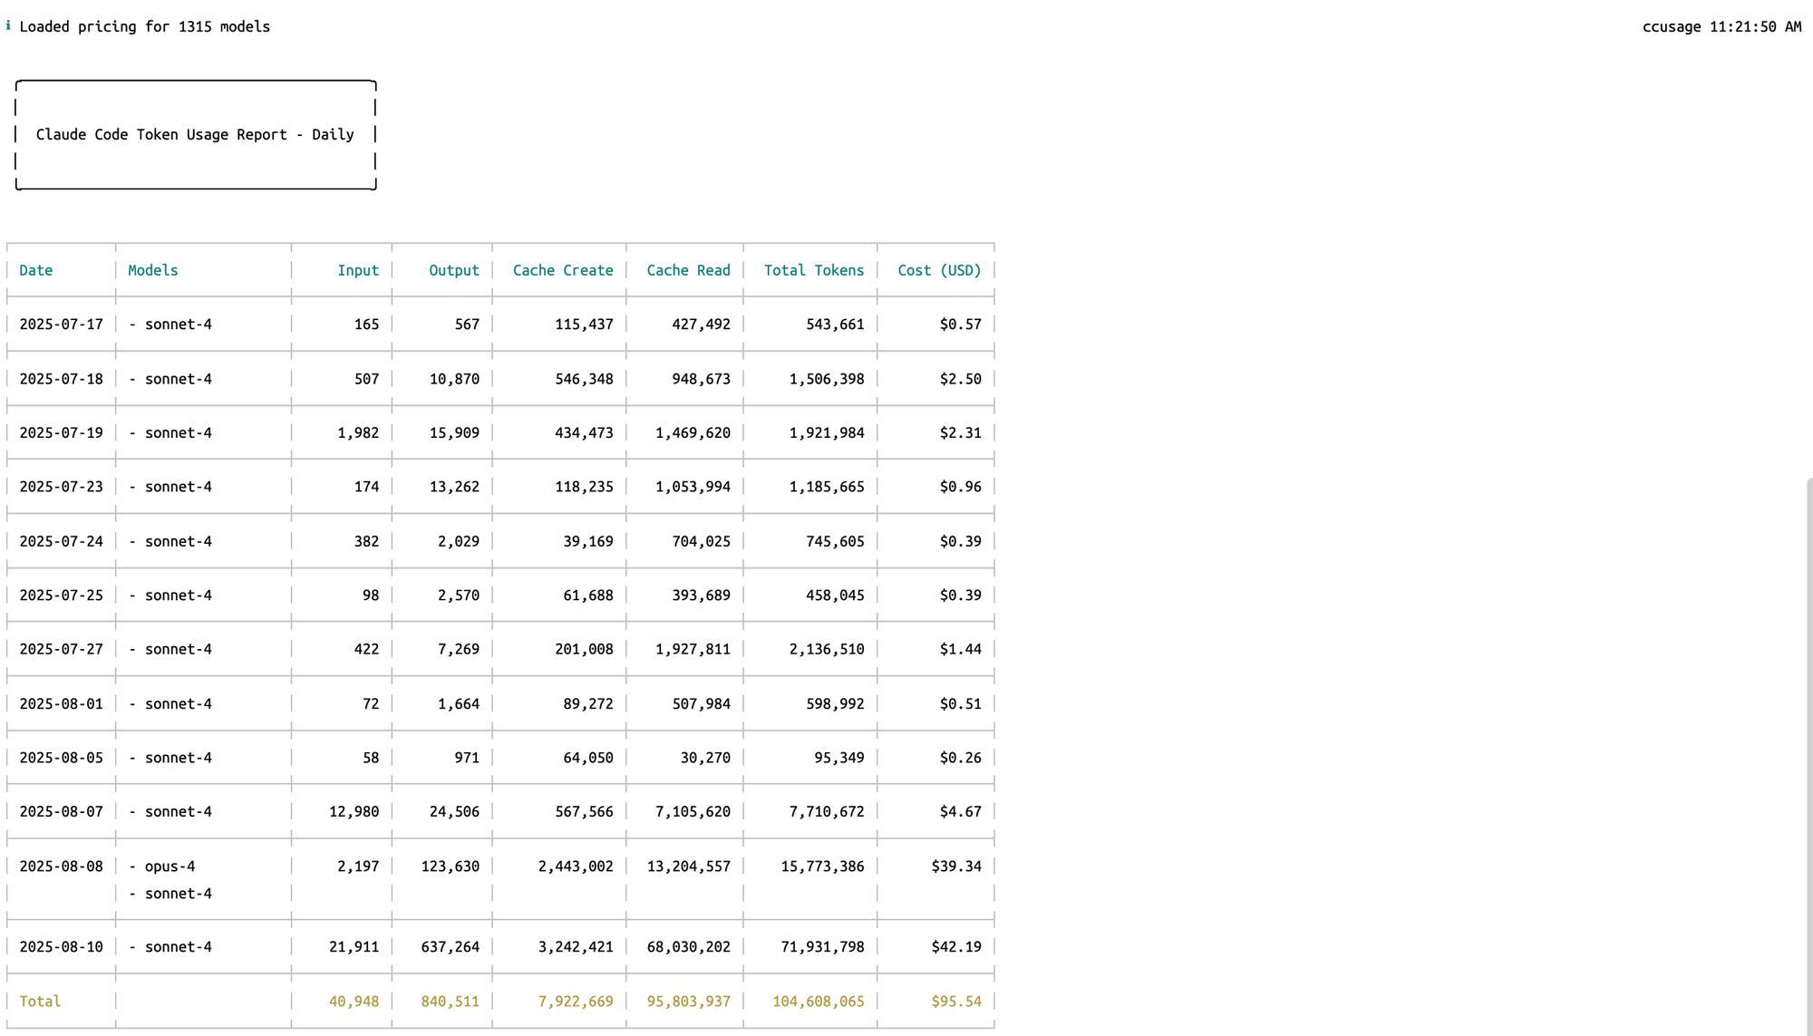The width and height of the screenshot is (1813, 1036).
Task: Click the input value '21,911'
Action: pyautogui.click(x=354, y=946)
